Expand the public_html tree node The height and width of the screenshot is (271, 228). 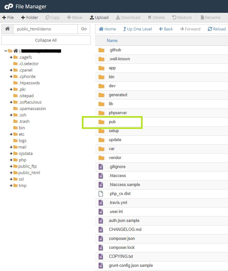pos(11,173)
